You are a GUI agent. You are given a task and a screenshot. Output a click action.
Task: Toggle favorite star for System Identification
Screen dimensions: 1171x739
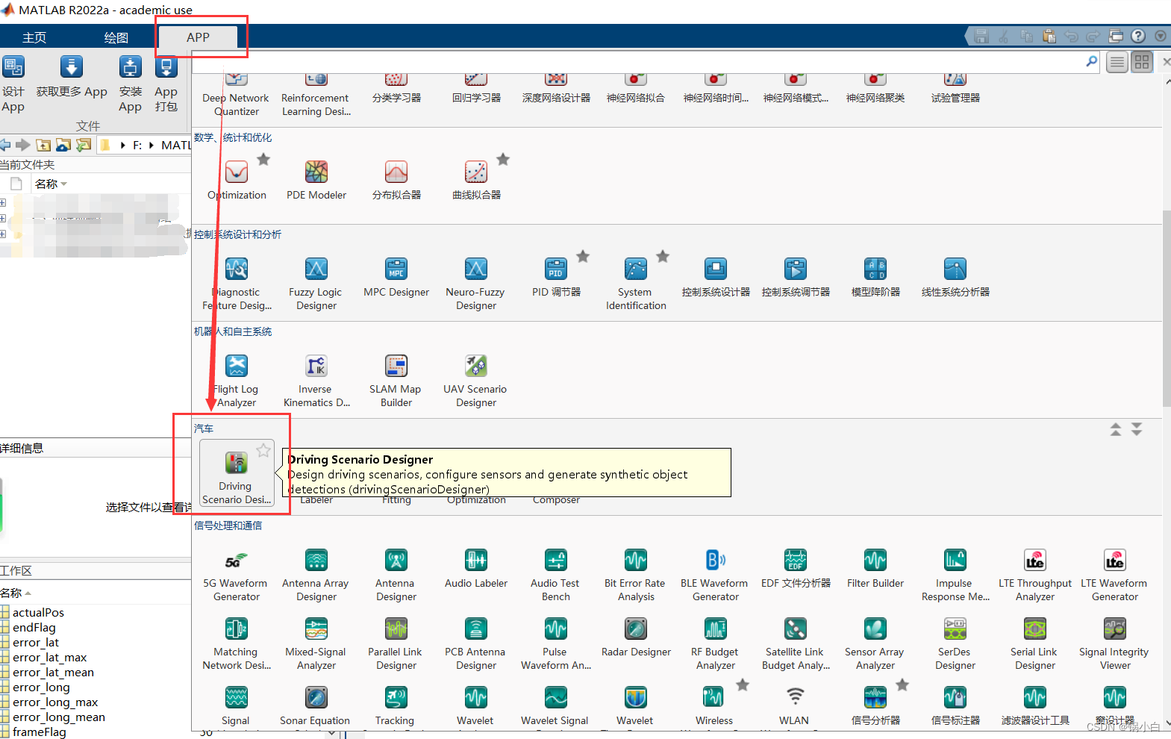663,256
